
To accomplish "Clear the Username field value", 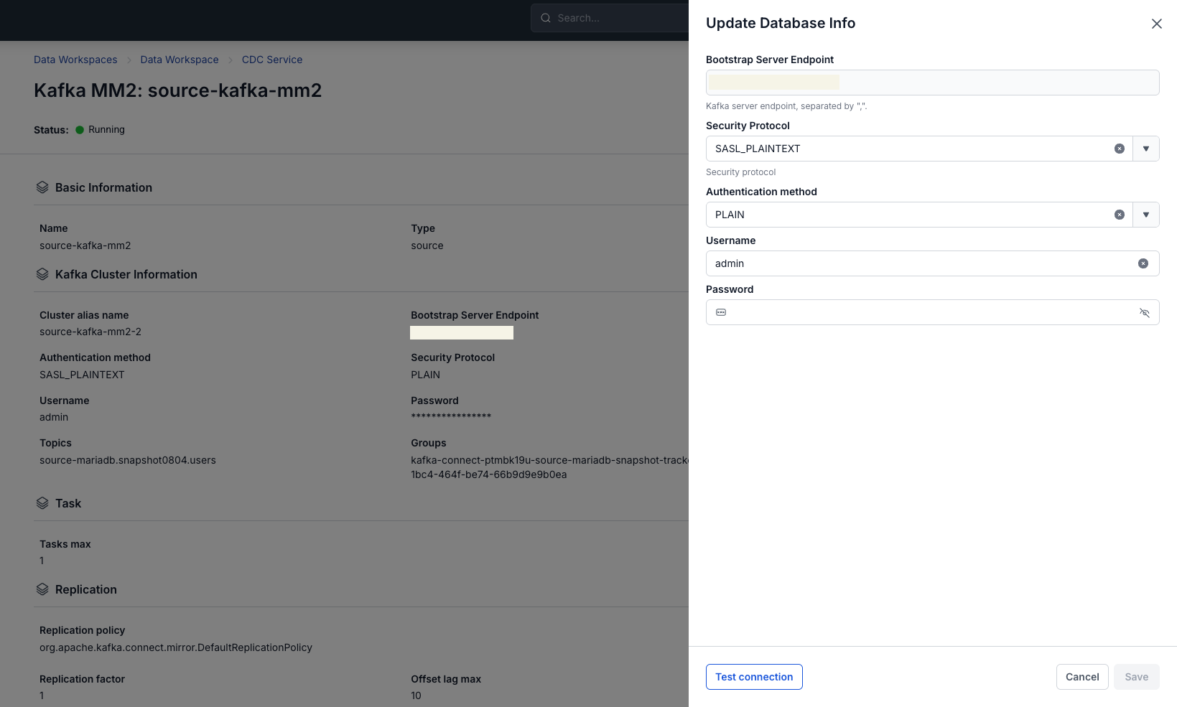I will pos(1143,263).
